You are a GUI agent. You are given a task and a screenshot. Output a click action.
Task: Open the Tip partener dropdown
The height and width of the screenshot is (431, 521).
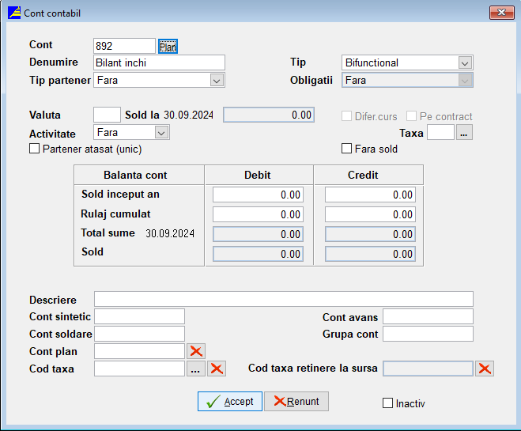(x=217, y=80)
